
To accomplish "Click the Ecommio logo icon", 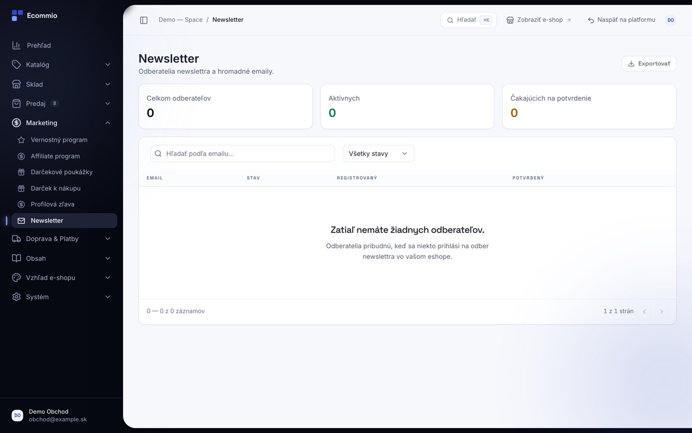I will click(17, 15).
